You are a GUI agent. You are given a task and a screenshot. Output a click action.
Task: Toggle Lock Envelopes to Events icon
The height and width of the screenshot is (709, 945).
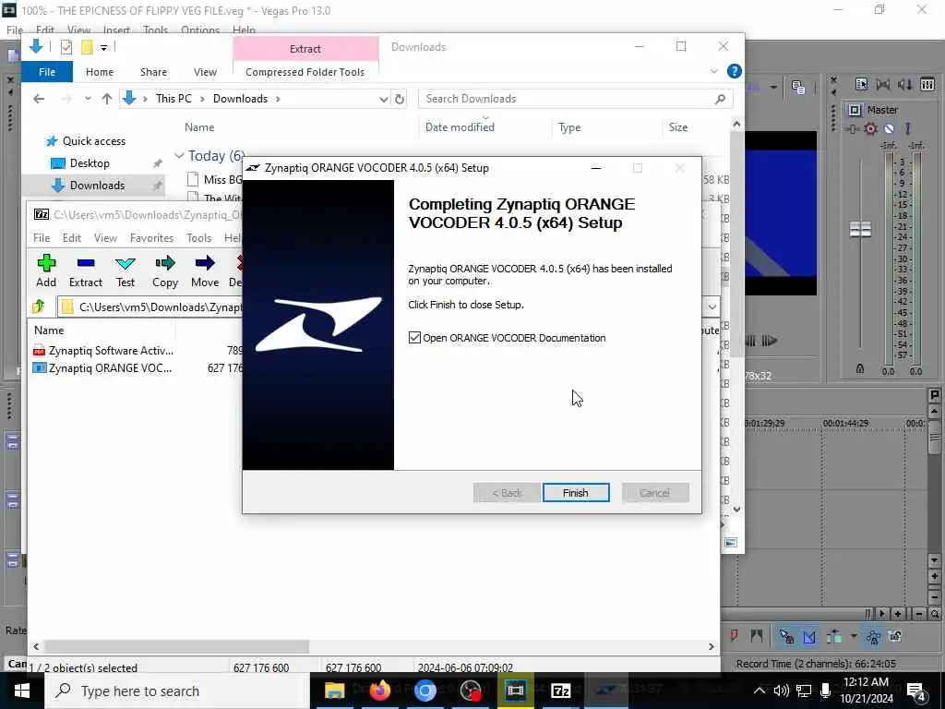point(873,636)
